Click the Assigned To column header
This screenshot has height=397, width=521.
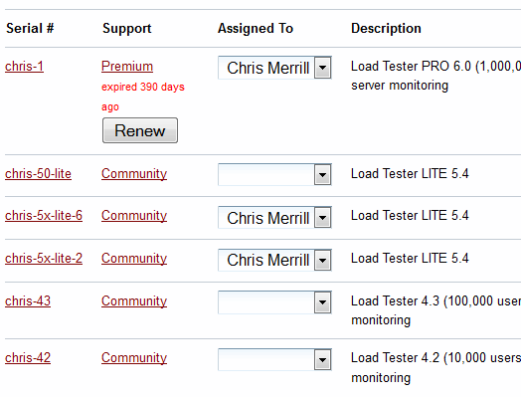coord(256,29)
